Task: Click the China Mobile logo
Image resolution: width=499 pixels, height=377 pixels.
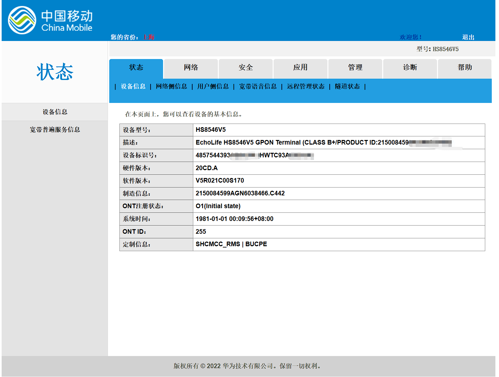Action: [x=50, y=20]
